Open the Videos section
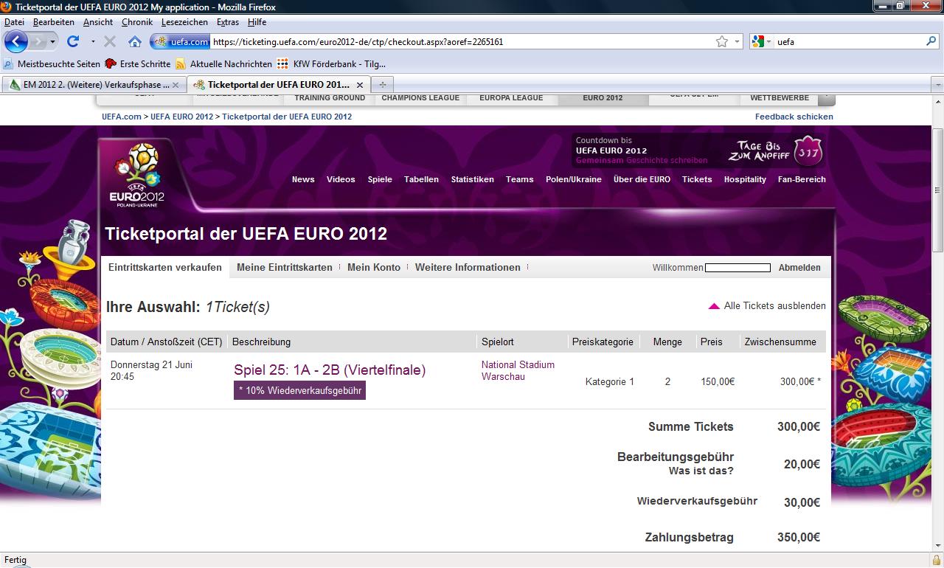This screenshot has width=944, height=568. [x=341, y=179]
